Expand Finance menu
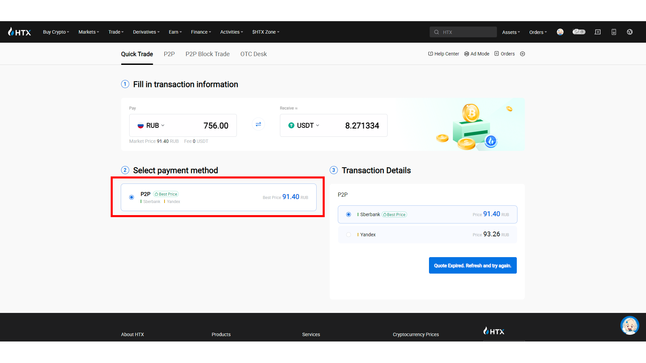Viewport: 646px width, 363px height. [x=201, y=32]
